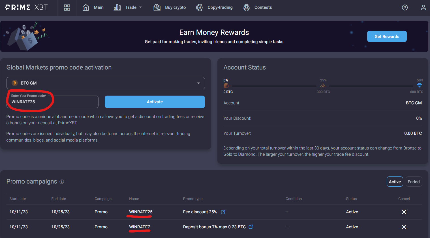Click the Bitcoin icon in account selector

pos(15,83)
